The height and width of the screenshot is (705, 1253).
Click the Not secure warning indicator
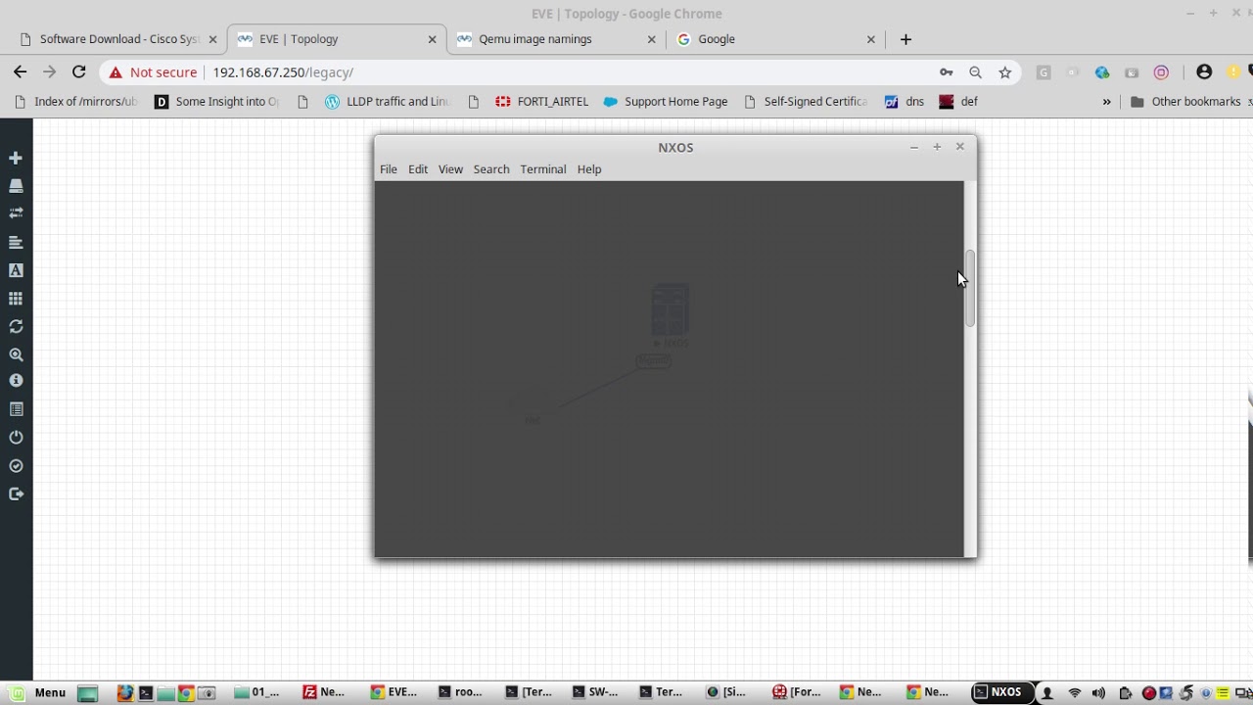[x=153, y=72]
